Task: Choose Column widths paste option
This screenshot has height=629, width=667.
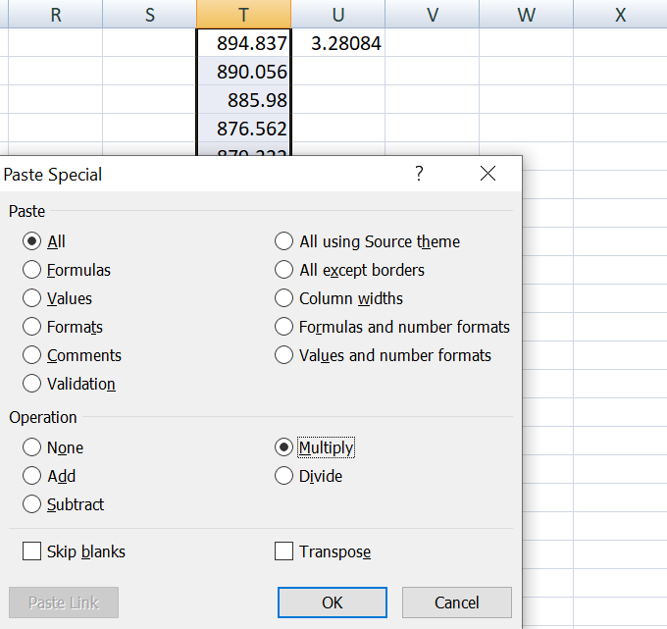Action: (283, 298)
